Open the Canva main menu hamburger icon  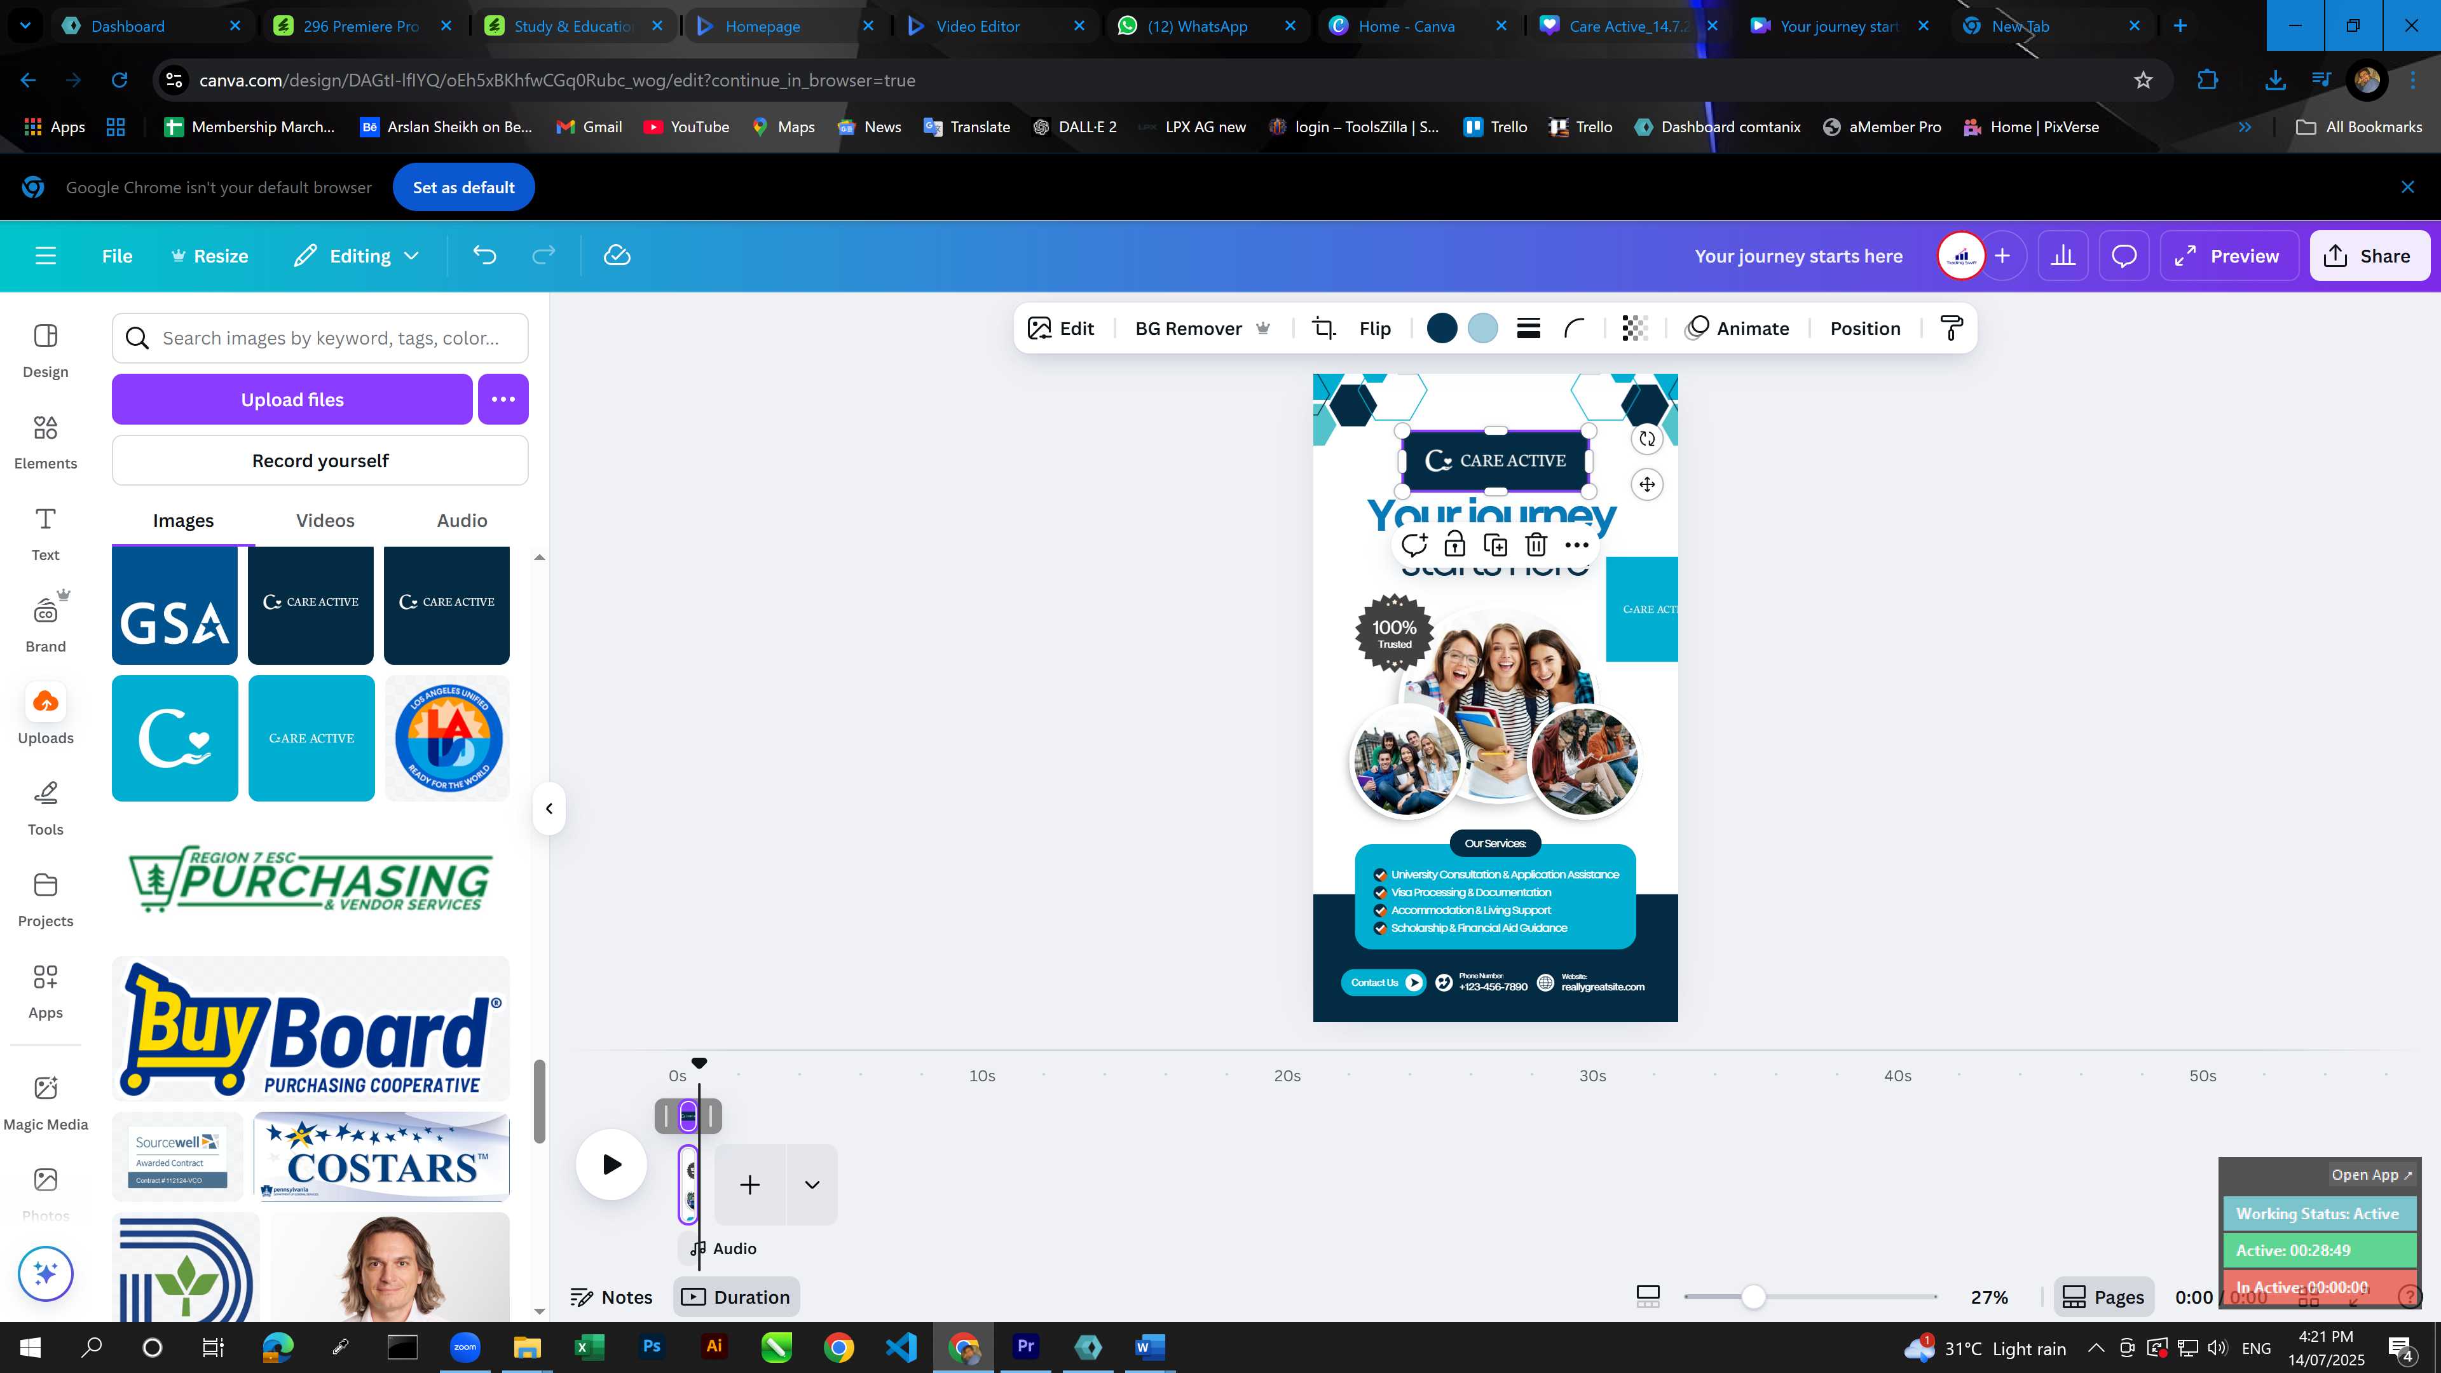[46, 256]
